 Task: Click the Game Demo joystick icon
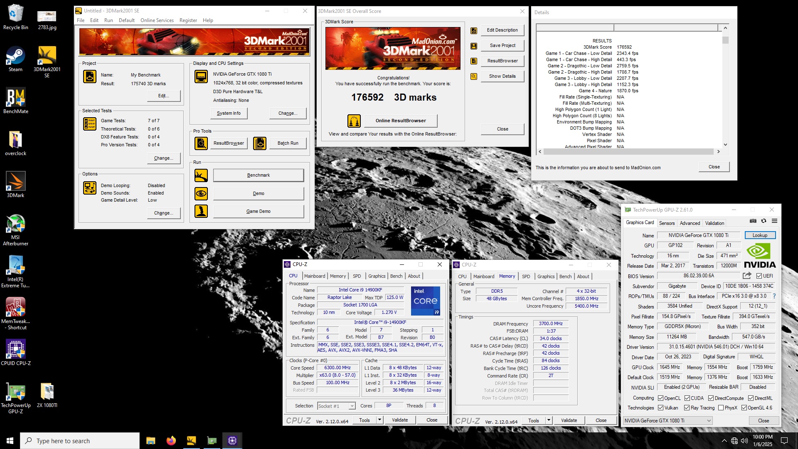(201, 211)
